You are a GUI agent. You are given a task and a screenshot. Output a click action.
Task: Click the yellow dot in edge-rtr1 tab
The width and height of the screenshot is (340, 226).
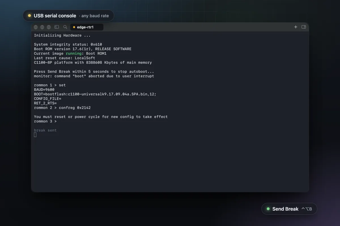74,27
